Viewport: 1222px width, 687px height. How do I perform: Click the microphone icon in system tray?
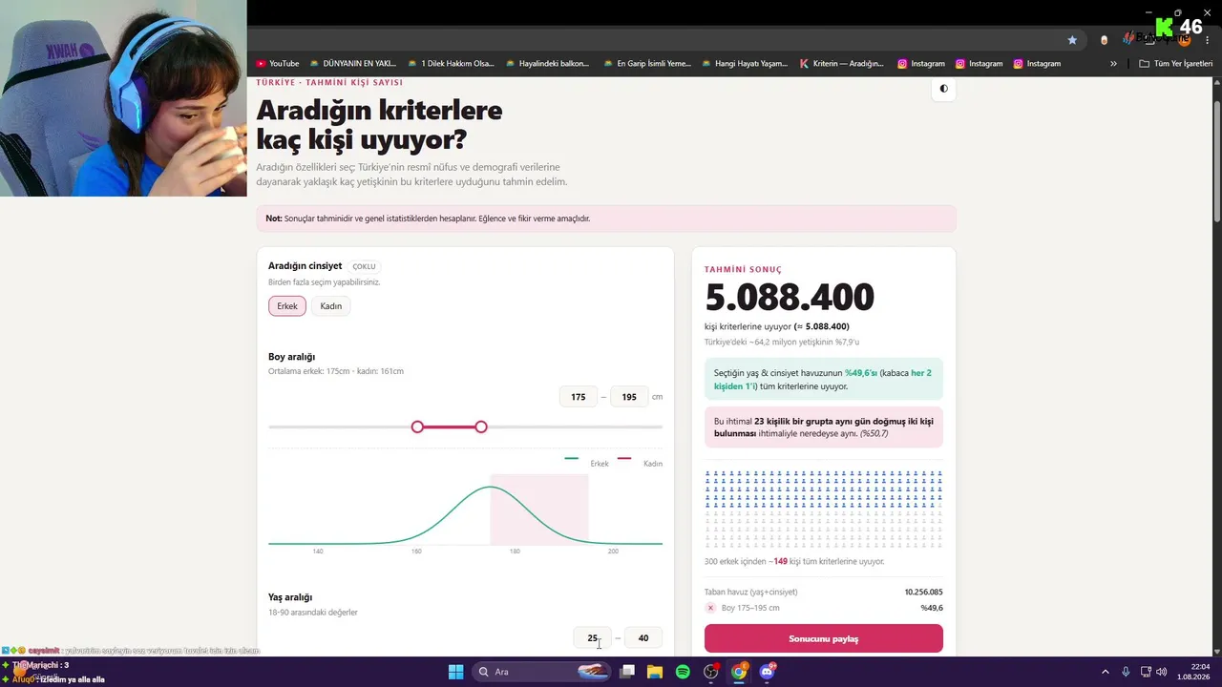tap(1127, 672)
